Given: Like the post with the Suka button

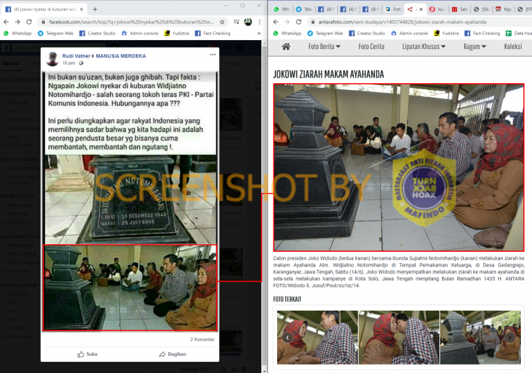Looking at the screenshot, I should pyautogui.click(x=87, y=354).
